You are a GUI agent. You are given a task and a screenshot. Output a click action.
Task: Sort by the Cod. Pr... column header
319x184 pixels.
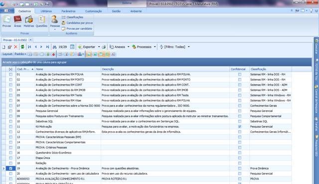tap(25, 69)
